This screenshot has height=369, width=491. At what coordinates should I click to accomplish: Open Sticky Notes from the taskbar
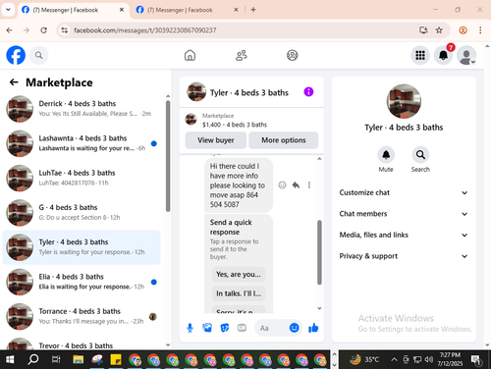pos(116,360)
